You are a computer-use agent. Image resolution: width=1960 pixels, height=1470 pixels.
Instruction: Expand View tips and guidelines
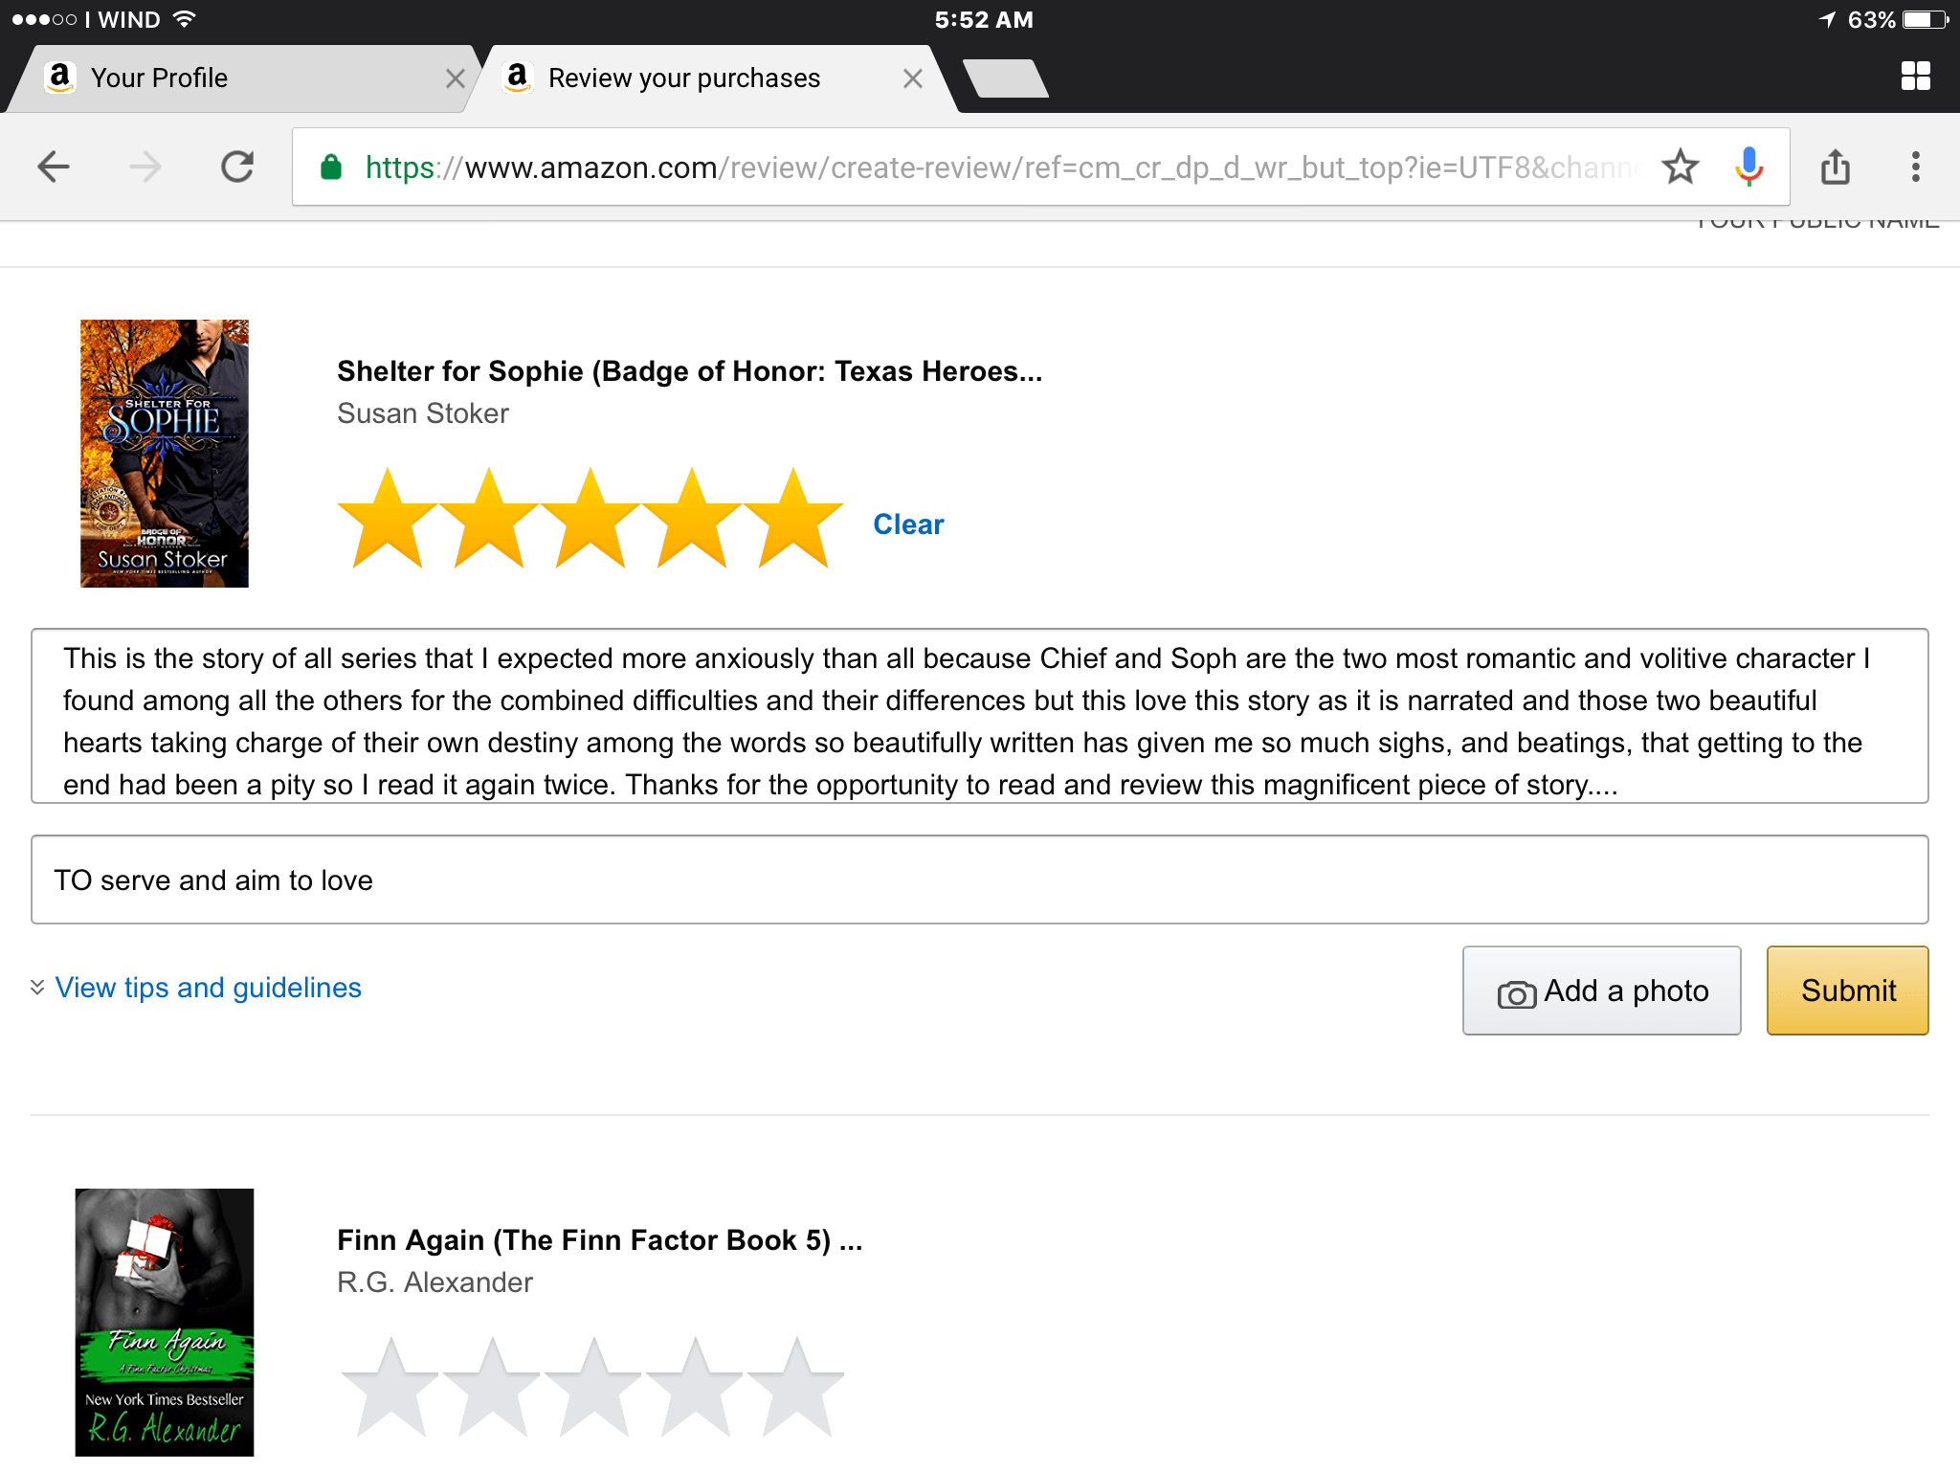(208, 988)
